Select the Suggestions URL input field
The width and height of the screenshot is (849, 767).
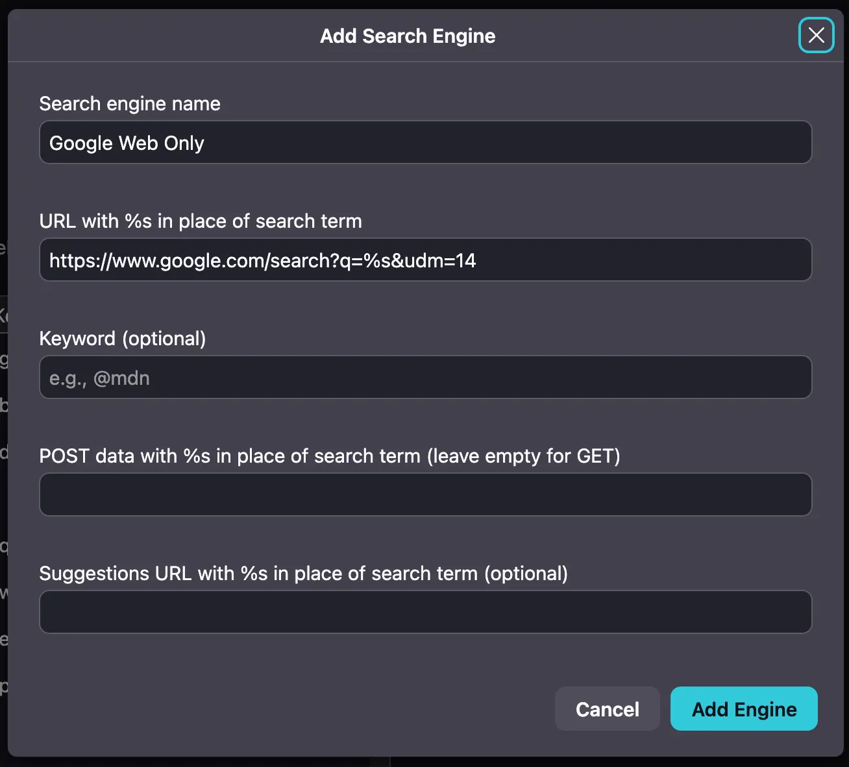pos(425,612)
